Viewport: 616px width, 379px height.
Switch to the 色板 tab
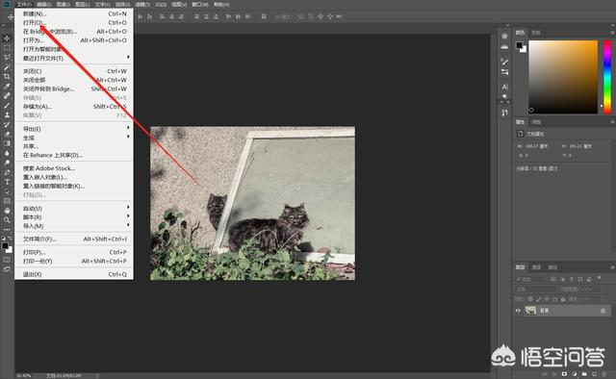[x=536, y=33]
